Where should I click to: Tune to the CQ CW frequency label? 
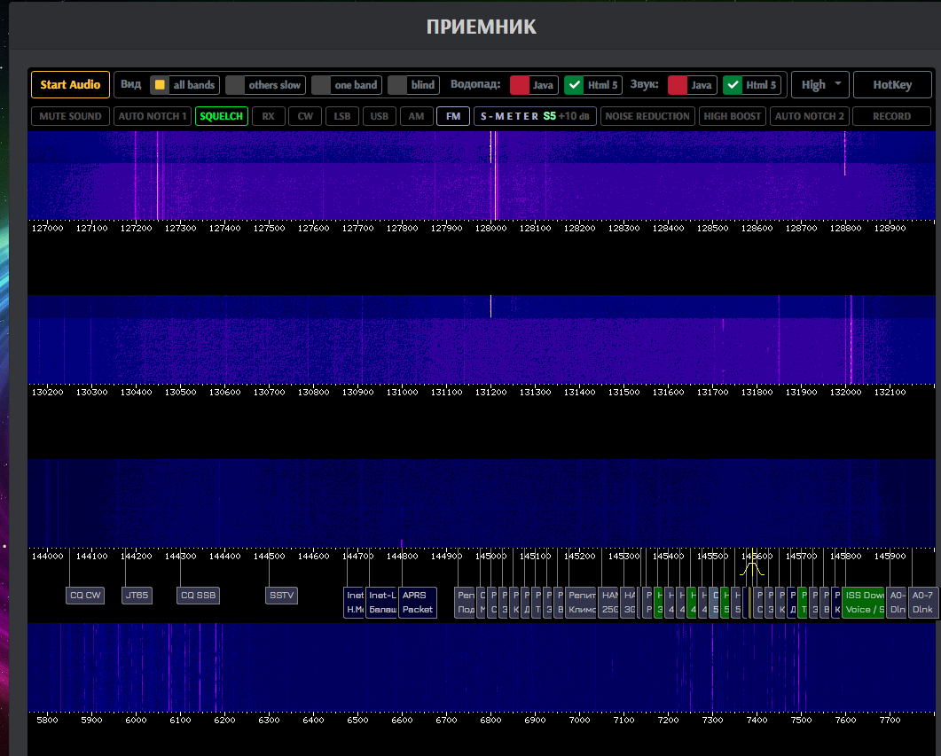pos(85,596)
